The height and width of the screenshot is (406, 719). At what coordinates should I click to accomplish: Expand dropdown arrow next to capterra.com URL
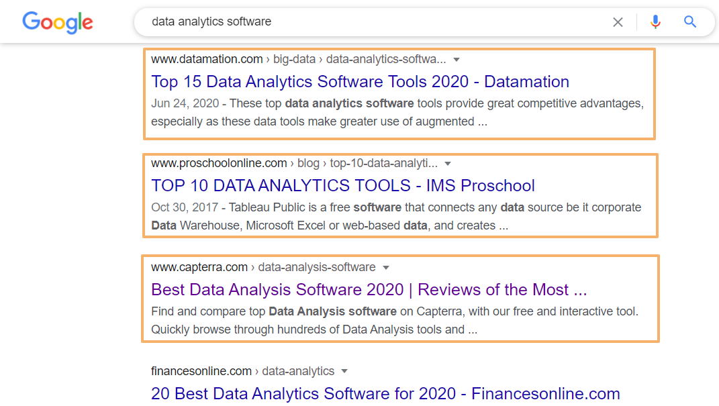pos(385,268)
